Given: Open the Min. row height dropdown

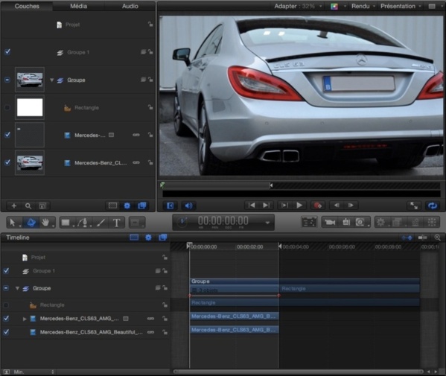Looking at the screenshot, I should [x=34, y=372].
